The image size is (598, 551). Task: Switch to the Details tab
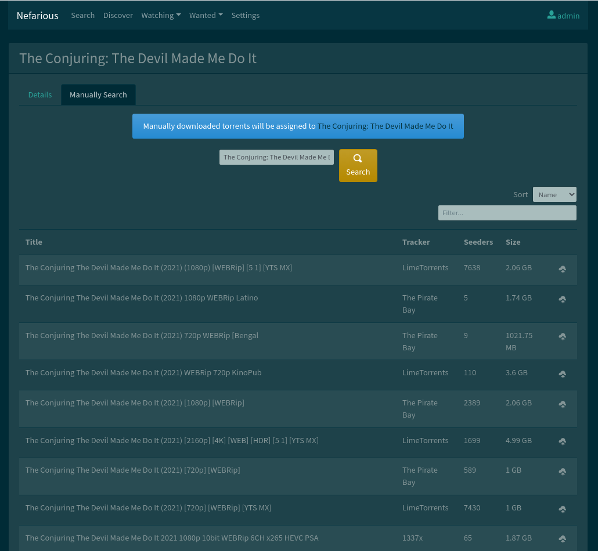coord(40,95)
